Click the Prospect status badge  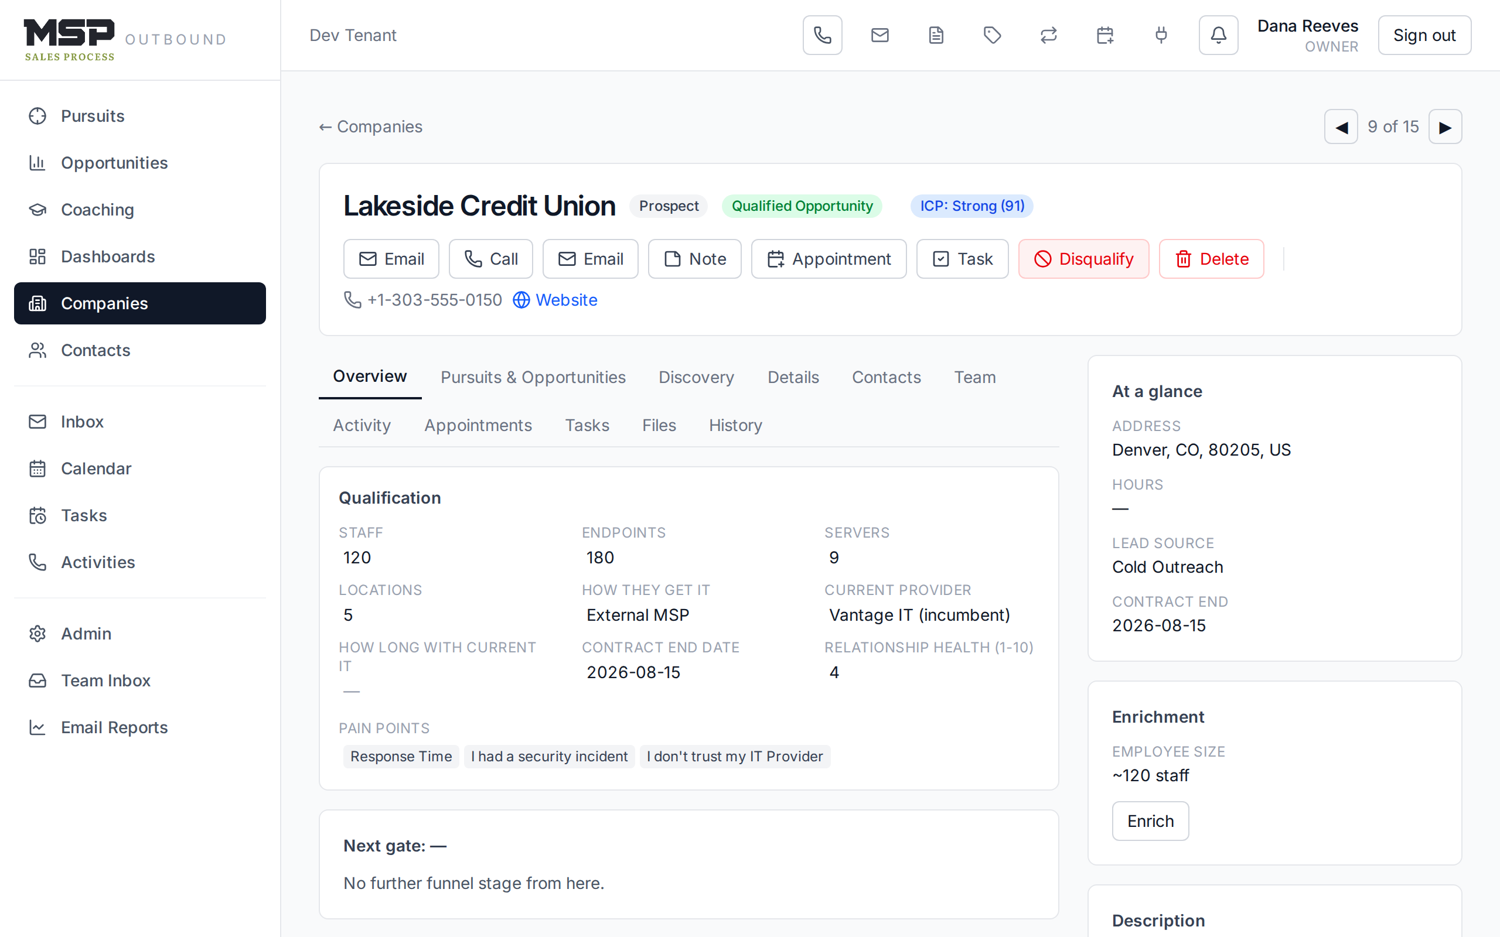pos(669,206)
